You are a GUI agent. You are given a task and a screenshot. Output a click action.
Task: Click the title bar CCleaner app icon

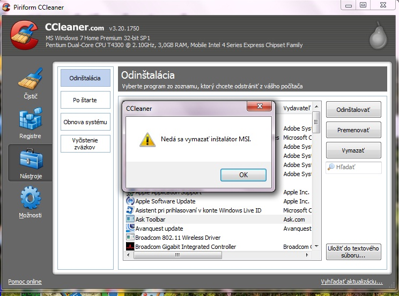(x=6, y=7)
